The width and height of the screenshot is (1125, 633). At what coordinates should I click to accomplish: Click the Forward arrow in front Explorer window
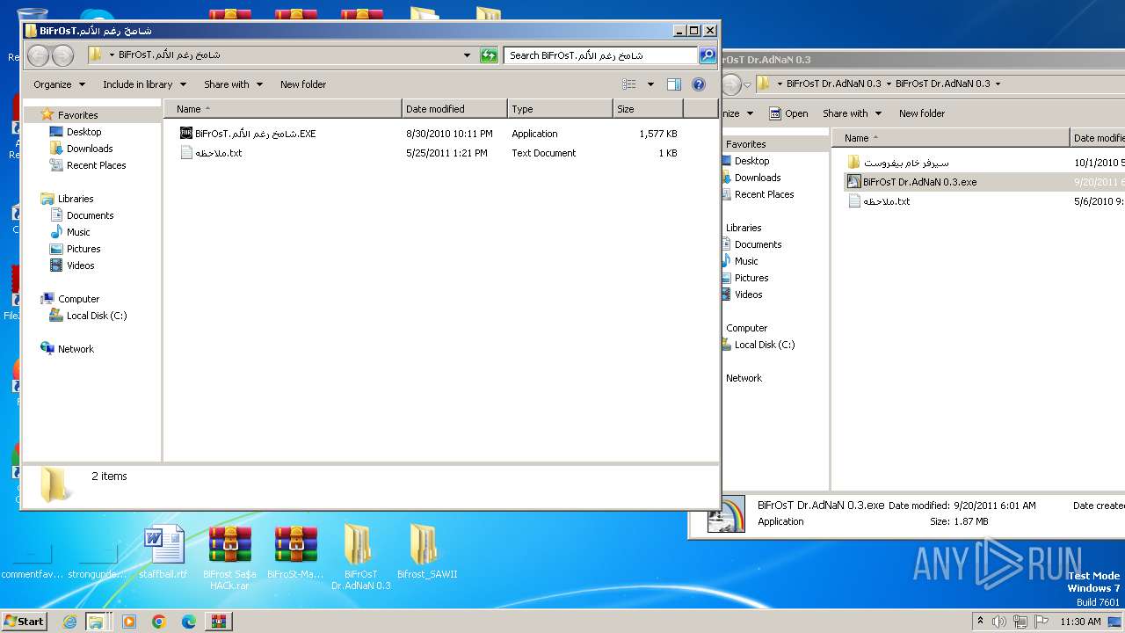(62, 55)
